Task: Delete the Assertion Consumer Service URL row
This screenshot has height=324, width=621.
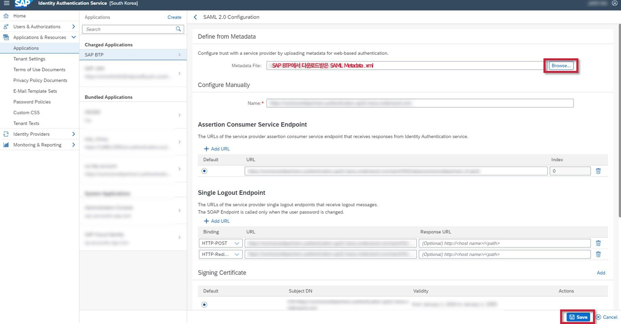Action: tap(598, 171)
